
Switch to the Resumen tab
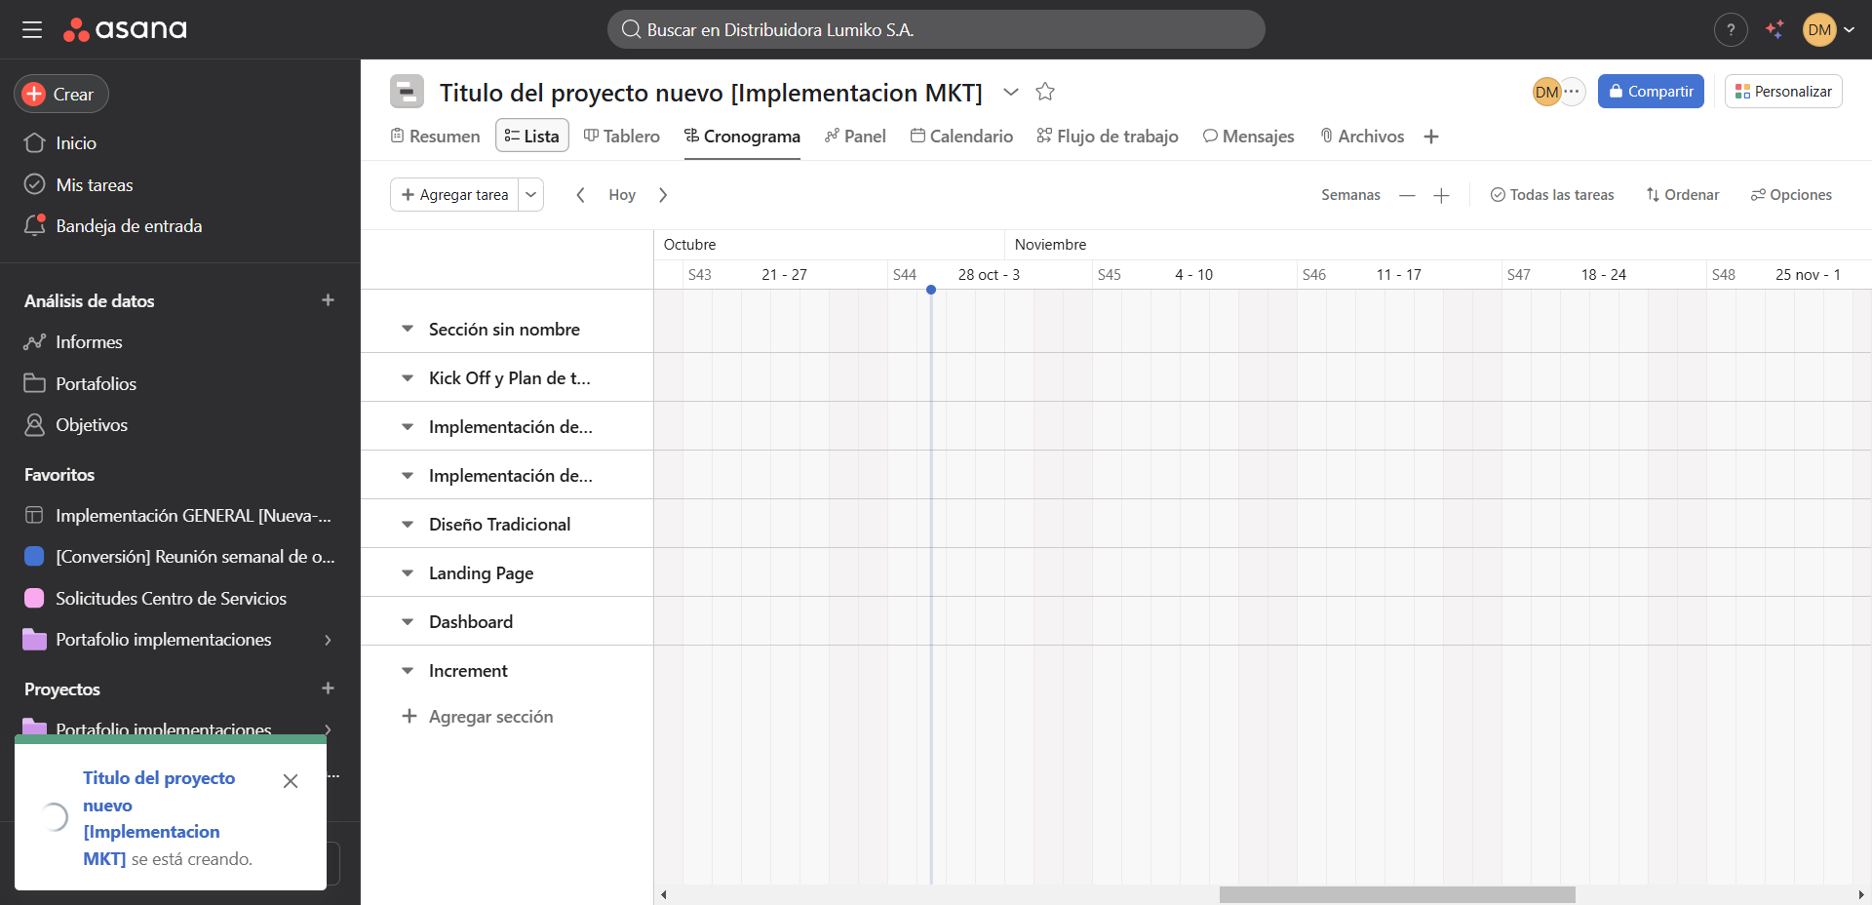pyautogui.click(x=435, y=137)
